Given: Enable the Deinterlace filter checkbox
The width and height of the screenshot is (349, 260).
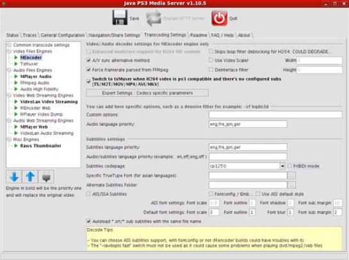Looking at the screenshot, I should [211, 70].
